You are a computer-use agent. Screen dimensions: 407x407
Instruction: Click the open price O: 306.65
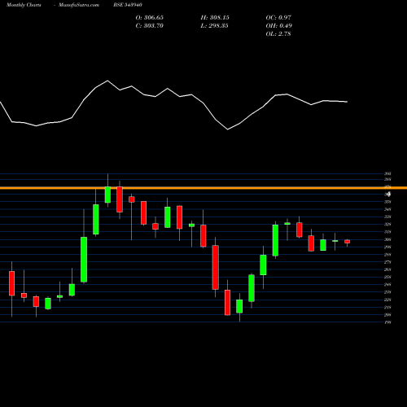(150, 17)
